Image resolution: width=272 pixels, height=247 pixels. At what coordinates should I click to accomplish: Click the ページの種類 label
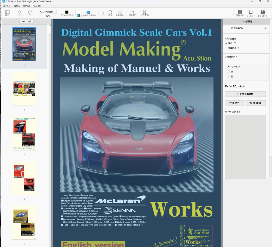pos(230,39)
